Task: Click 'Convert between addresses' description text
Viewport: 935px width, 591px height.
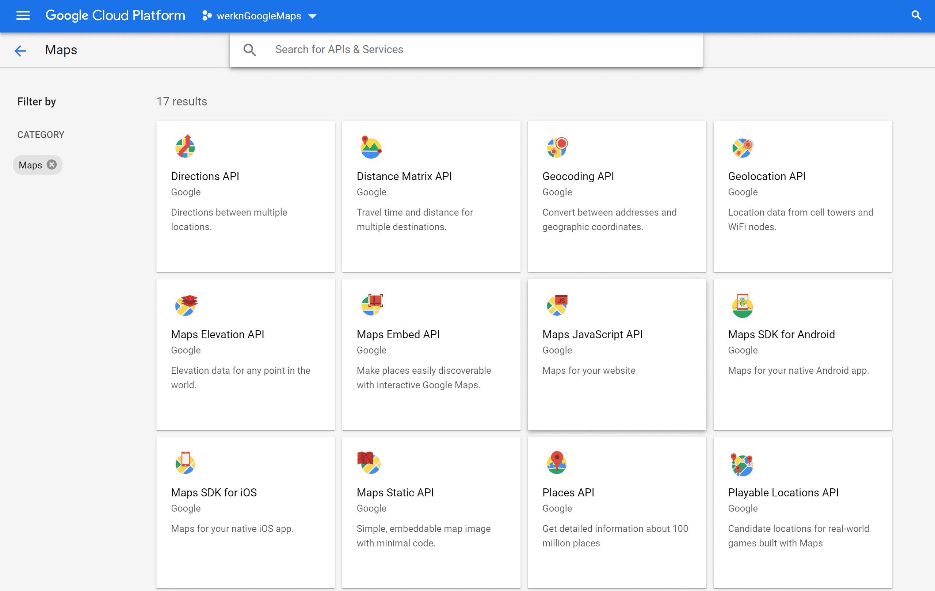Action: point(609,220)
